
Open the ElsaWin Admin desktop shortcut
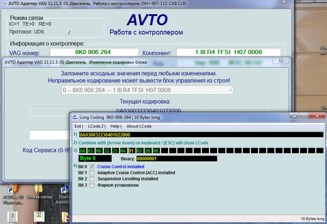pos(63,194)
